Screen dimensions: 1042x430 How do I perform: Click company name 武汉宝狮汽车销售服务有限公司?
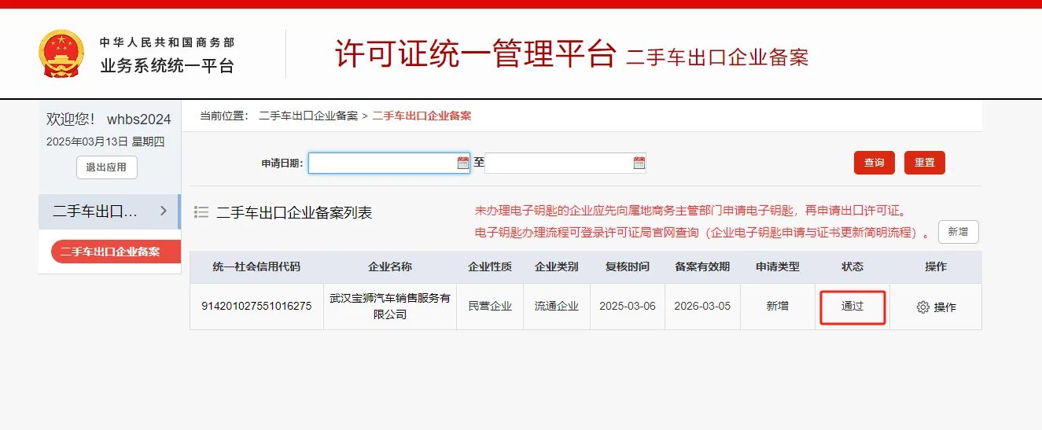click(390, 307)
